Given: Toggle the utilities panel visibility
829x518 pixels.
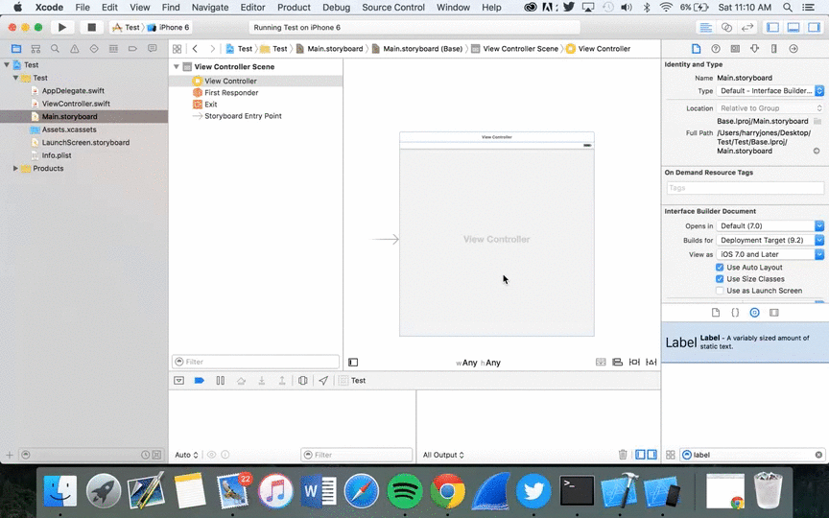Looking at the screenshot, I should [815, 28].
